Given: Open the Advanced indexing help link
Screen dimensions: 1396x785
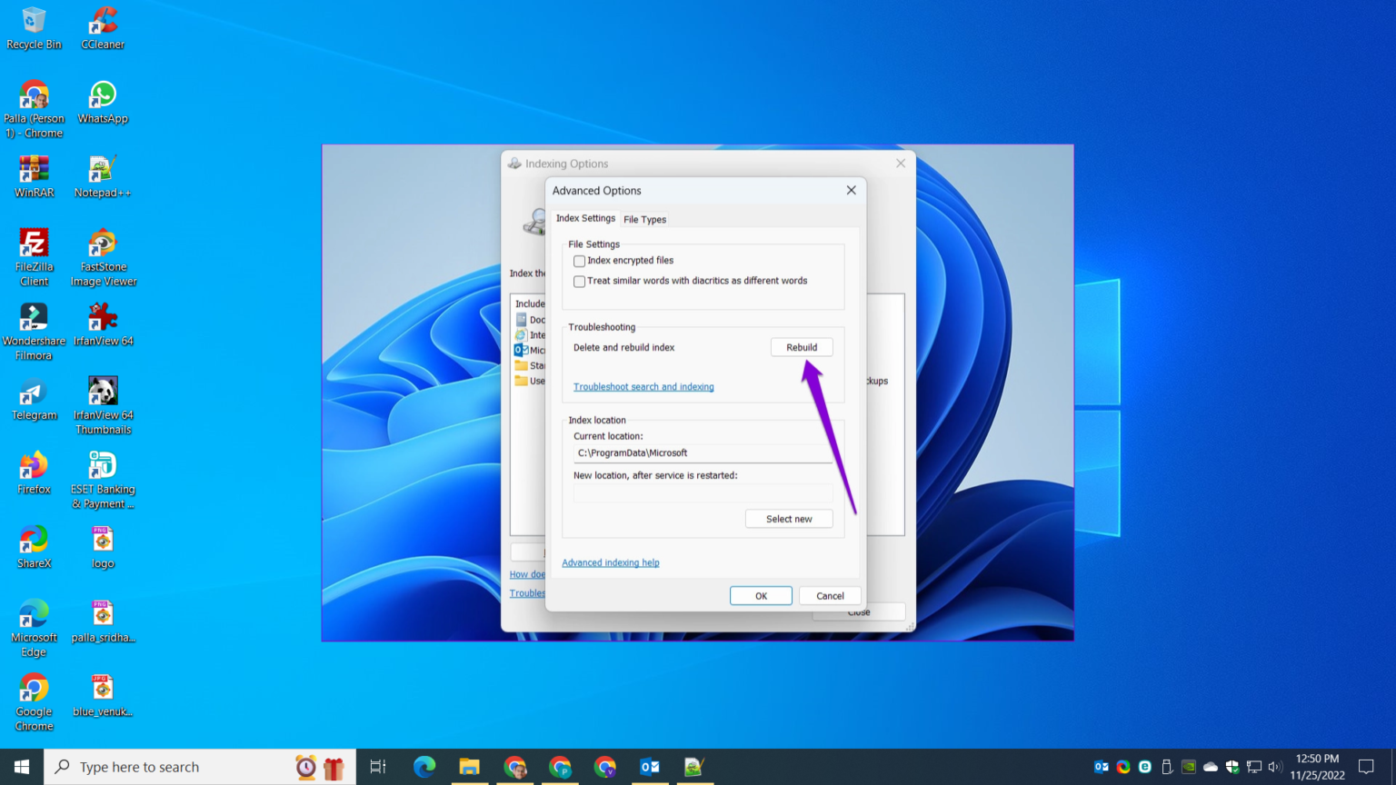Looking at the screenshot, I should pos(611,563).
